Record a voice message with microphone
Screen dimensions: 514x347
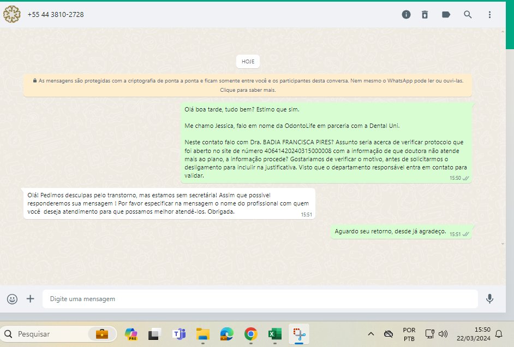(490, 299)
